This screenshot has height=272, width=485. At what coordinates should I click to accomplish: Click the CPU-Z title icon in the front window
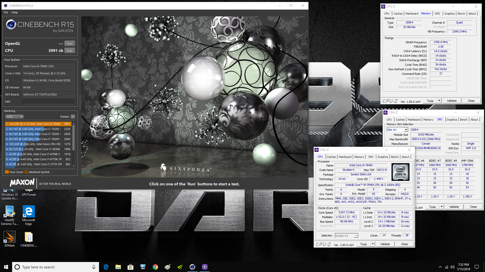[x=317, y=150]
